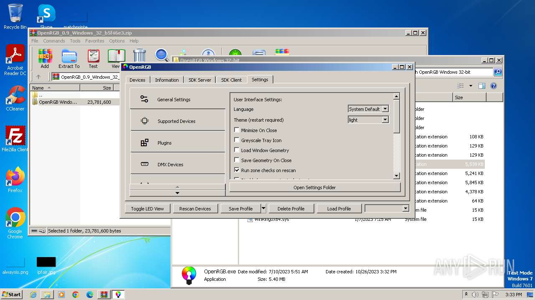Click Rescan Devices button
The height and width of the screenshot is (300, 535).
195,208
